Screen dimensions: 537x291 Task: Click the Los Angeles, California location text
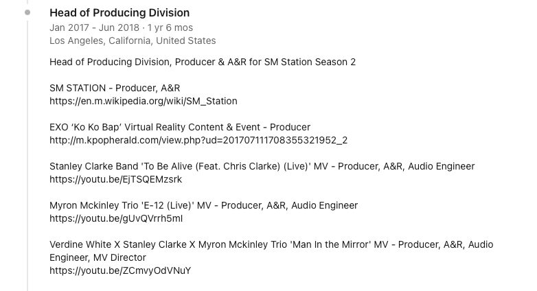[x=133, y=40]
